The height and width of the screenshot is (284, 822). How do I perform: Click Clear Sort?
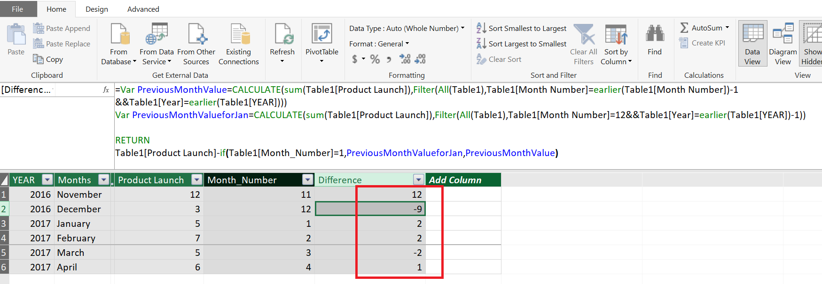click(x=499, y=59)
